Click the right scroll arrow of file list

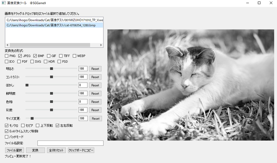pos(101,45)
